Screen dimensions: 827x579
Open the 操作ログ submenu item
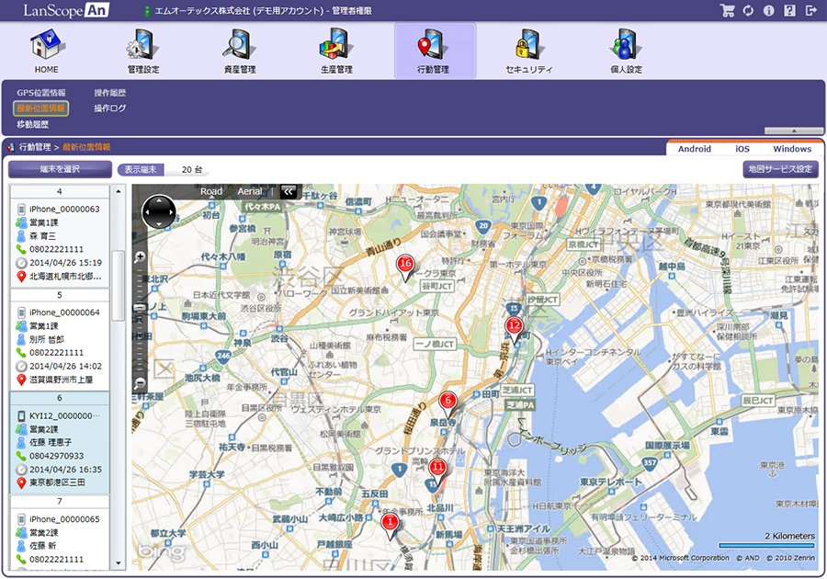109,108
